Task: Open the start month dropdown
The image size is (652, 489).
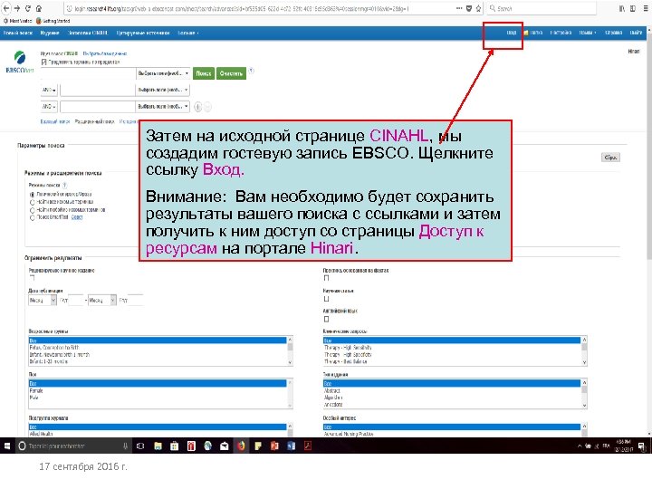Action: [x=43, y=300]
